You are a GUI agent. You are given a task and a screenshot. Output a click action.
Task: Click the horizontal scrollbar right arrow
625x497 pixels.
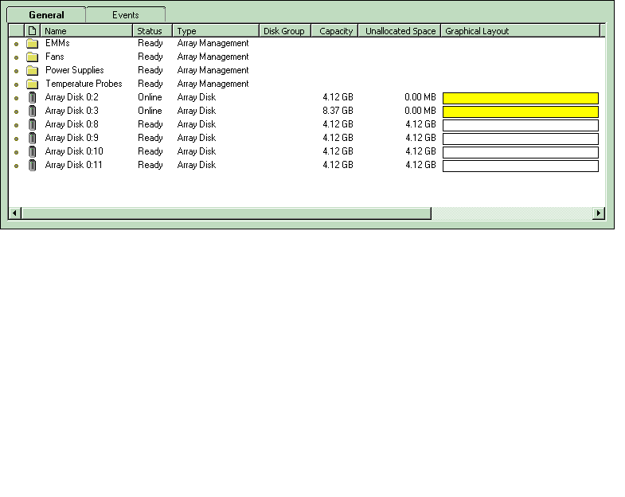pyautogui.click(x=599, y=213)
